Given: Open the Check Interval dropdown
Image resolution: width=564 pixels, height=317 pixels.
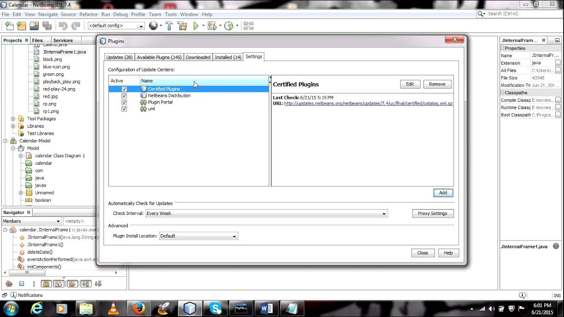Looking at the screenshot, I should [267, 214].
